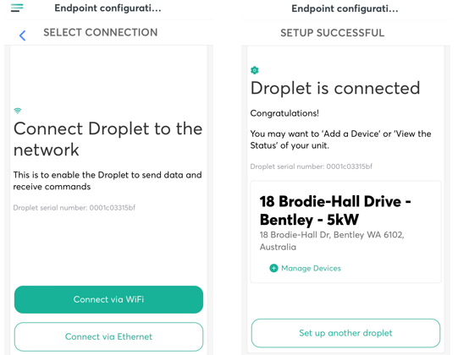
Task: Click the SETUP SUCCESSFUL header
Action: 333,33
